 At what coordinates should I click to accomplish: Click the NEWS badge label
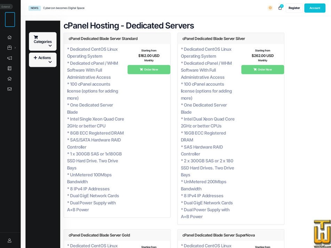[x=34, y=8]
